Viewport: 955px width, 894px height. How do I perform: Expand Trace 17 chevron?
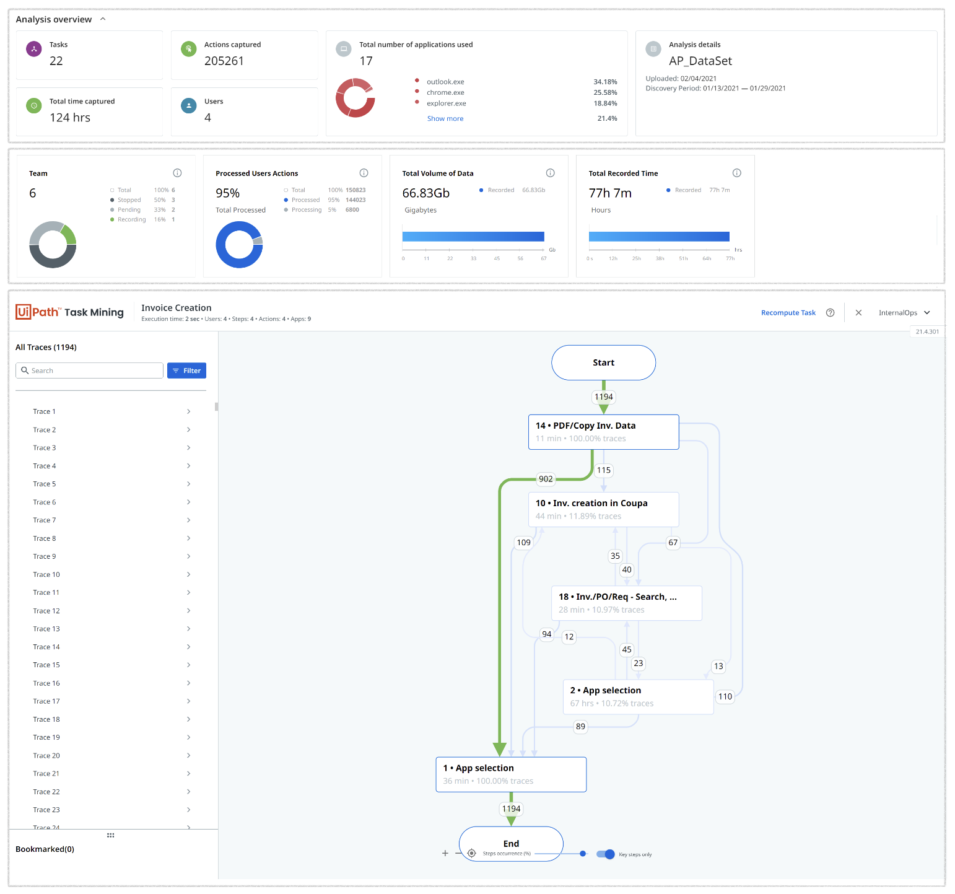pos(189,701)
